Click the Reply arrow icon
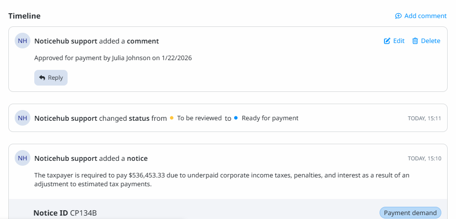The width and height of the screenshot is (456, 219). [x=42, y=78]
